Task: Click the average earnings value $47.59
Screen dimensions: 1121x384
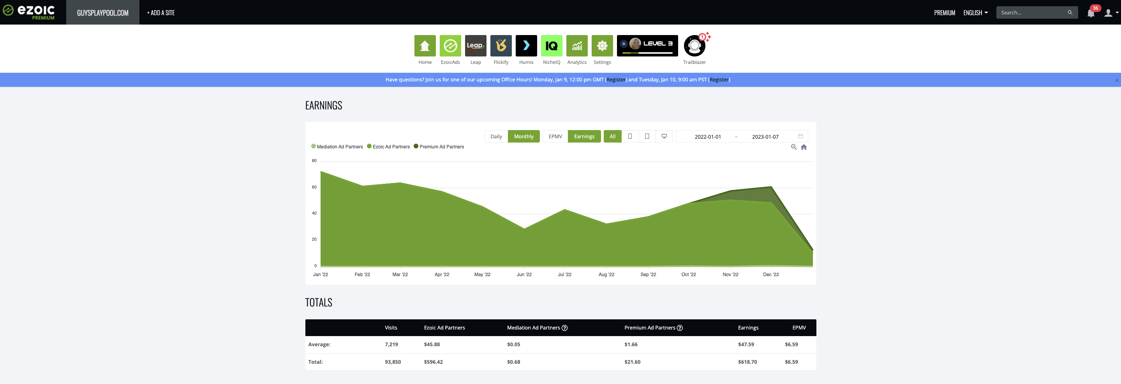Action: pos(746,344)
